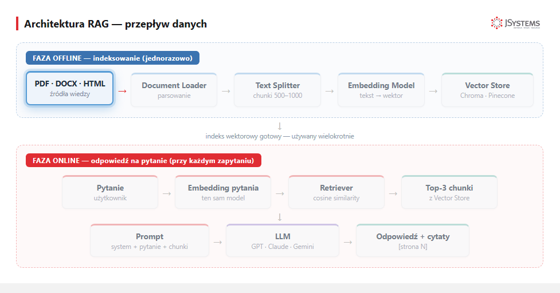Viewport: 560px width, 293px height.
Task: Click the JSystems logo
Action: pos(515,23)
